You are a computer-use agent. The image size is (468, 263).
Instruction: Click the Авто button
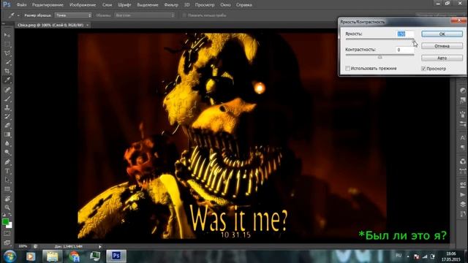pyautogui.click(x=442, y=58)
